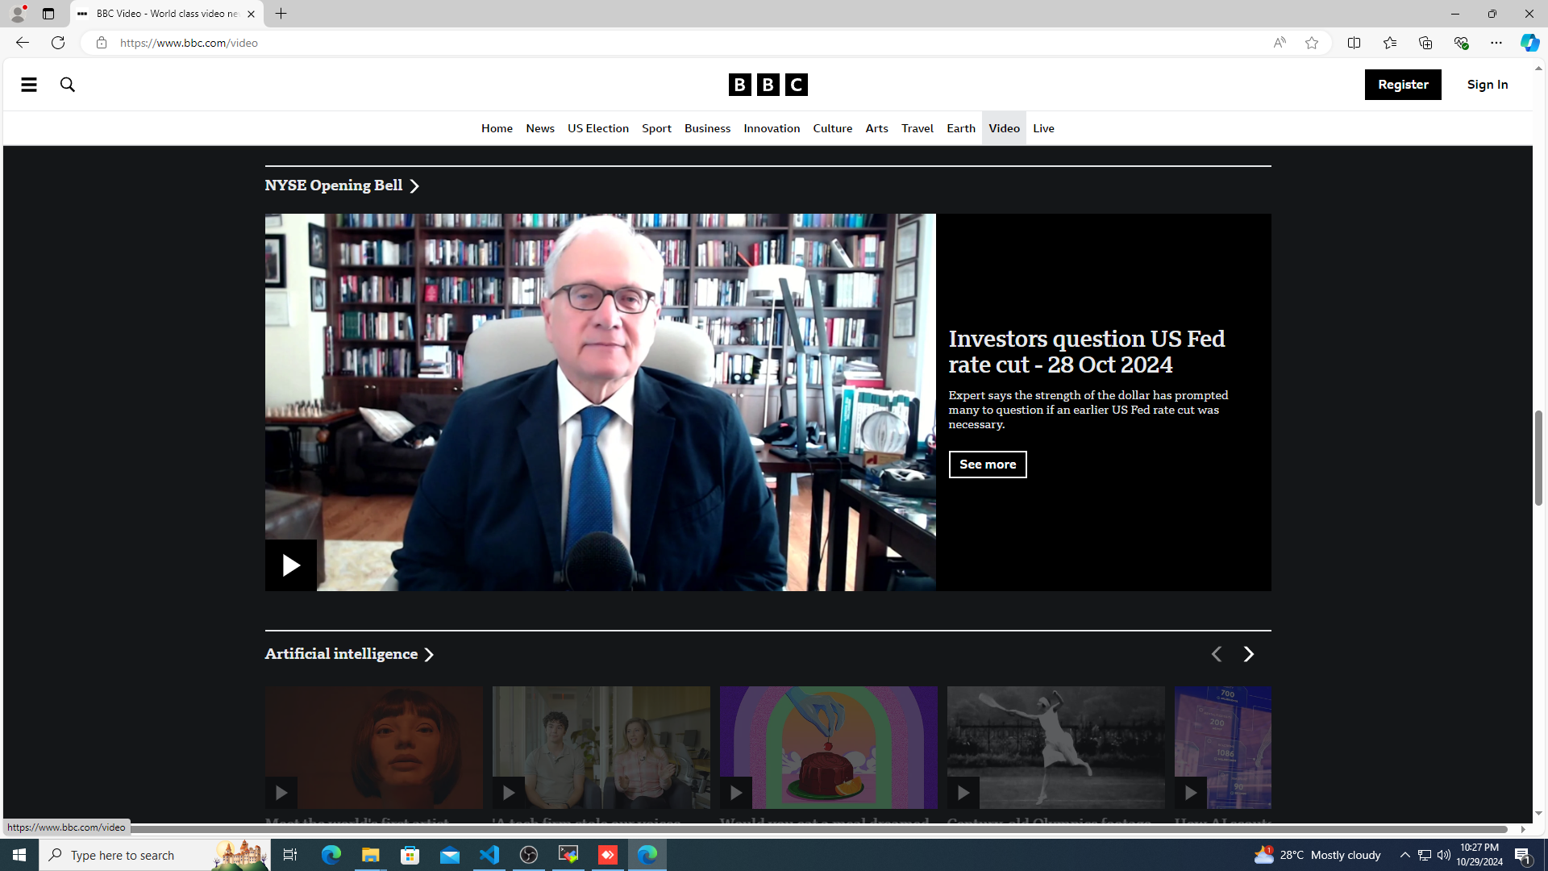Viewport: 1548px width, 871px height.
Task: Click the Register button
Action: 1403,85
